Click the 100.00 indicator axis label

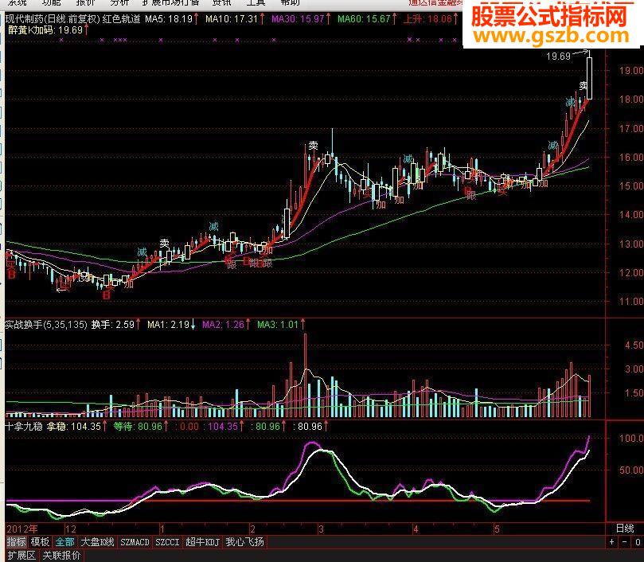tap(631, 439)
